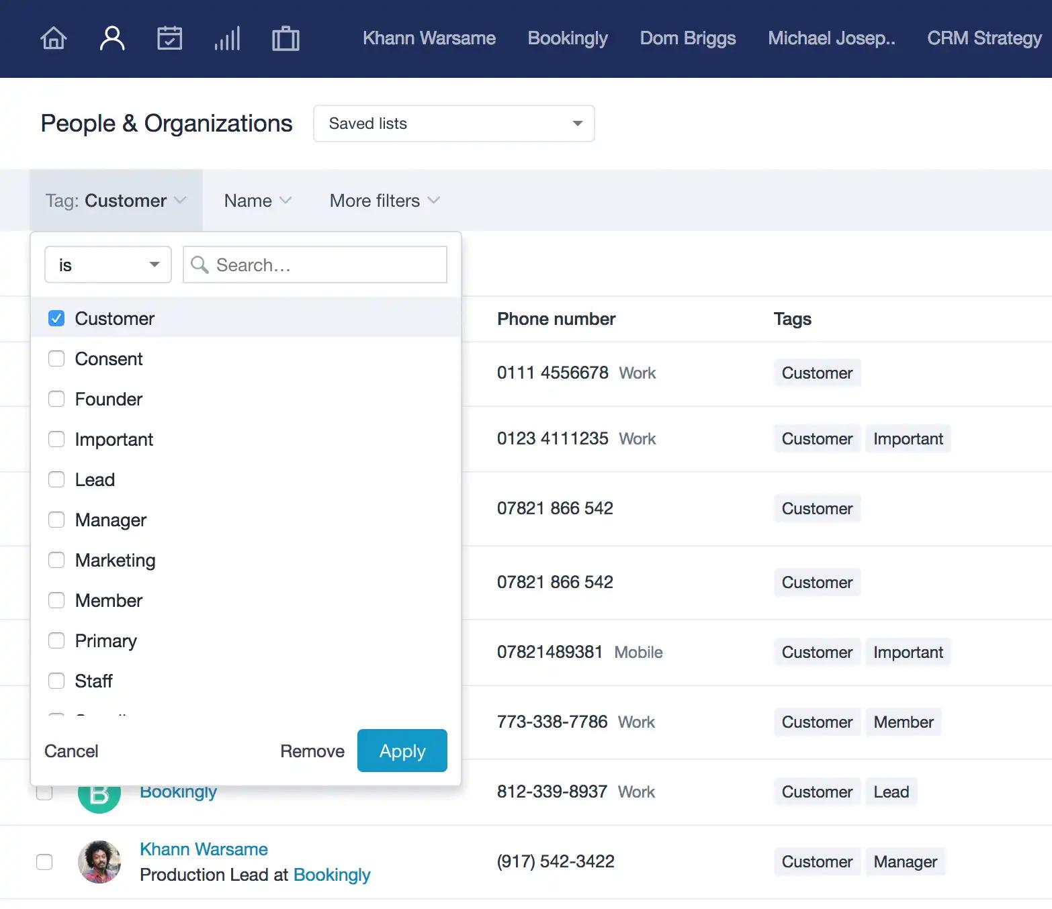Screen dimensions: 1052x909
Task: Uncheck the Customer tag checkbox
Action: coord(56,318)
